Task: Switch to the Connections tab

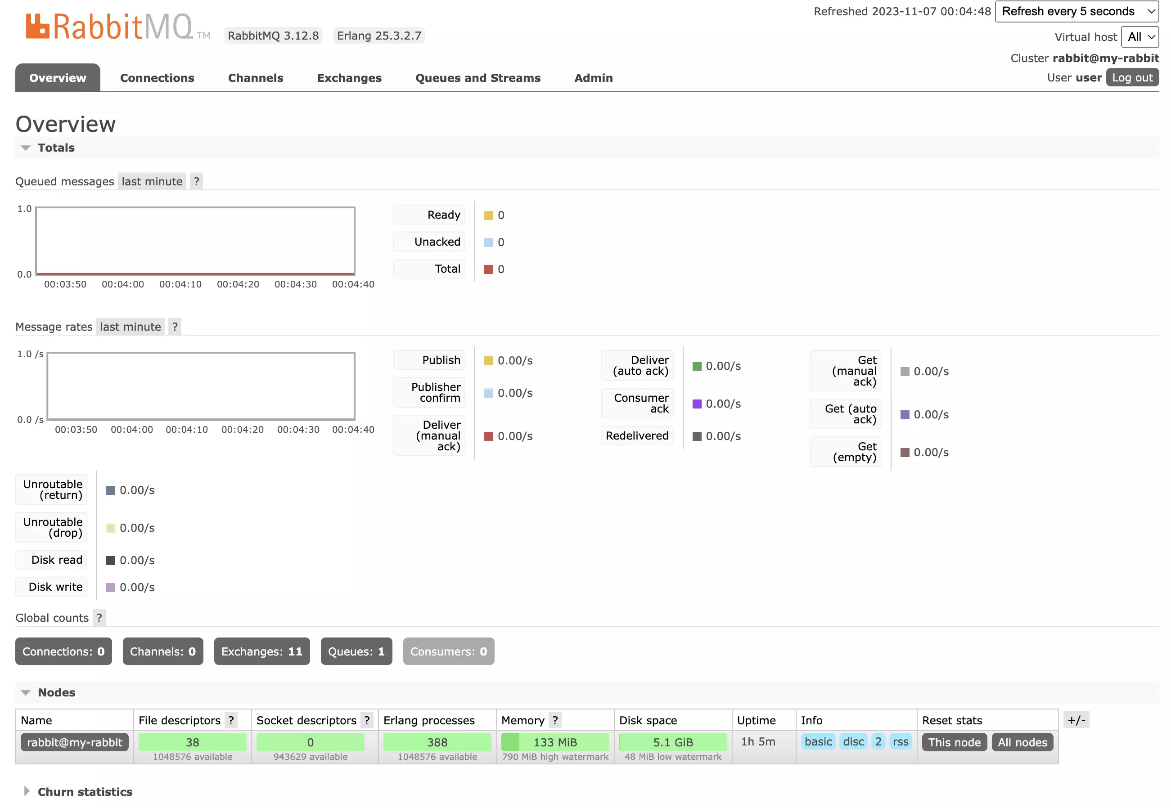Action: click(x=157, y=78)
